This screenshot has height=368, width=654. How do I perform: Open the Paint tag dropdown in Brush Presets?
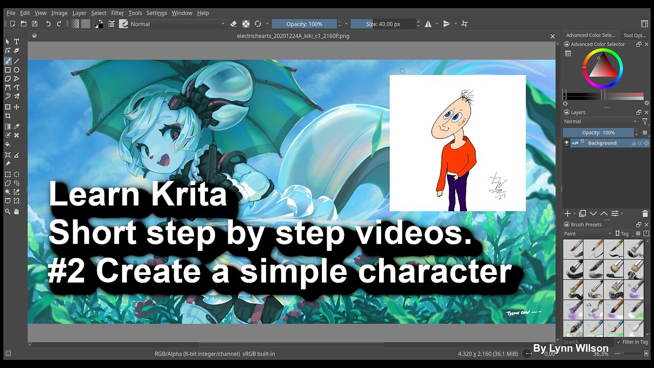[588, 234]
